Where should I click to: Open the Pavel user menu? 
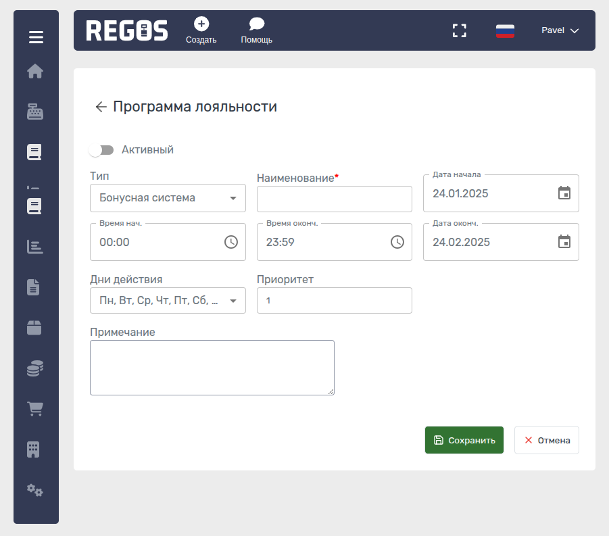(560, 30)
